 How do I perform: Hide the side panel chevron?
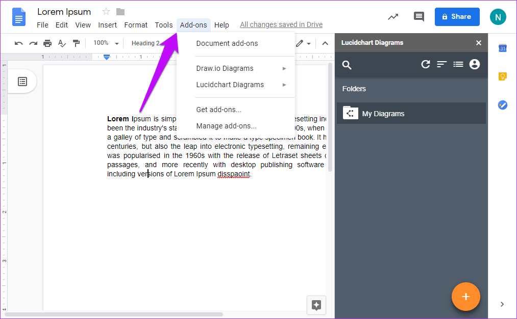(x=502, y=304)
